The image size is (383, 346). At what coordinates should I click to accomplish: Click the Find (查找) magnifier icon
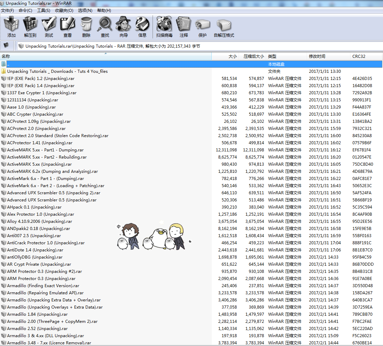point(105,24)
